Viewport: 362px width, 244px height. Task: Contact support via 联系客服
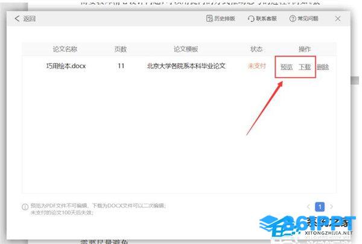262,19
